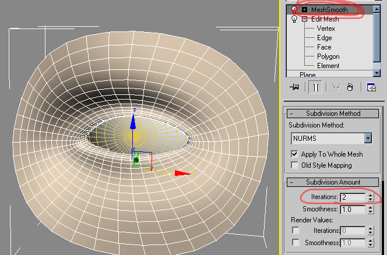Choose Vertex sub-object level
This screenshot has height=255, width=387.
tap(326, 29)
